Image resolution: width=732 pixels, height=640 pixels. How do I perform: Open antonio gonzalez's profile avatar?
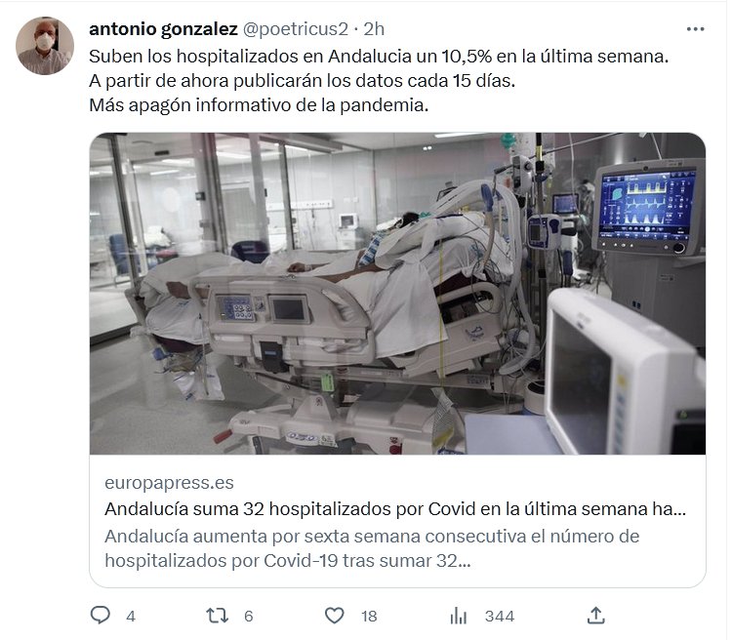[45, 46]
